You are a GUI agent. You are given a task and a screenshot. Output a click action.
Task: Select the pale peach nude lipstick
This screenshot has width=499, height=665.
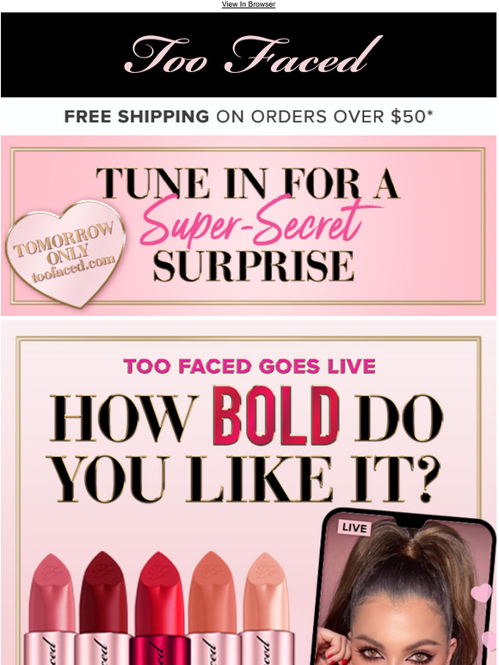[266, 609]
